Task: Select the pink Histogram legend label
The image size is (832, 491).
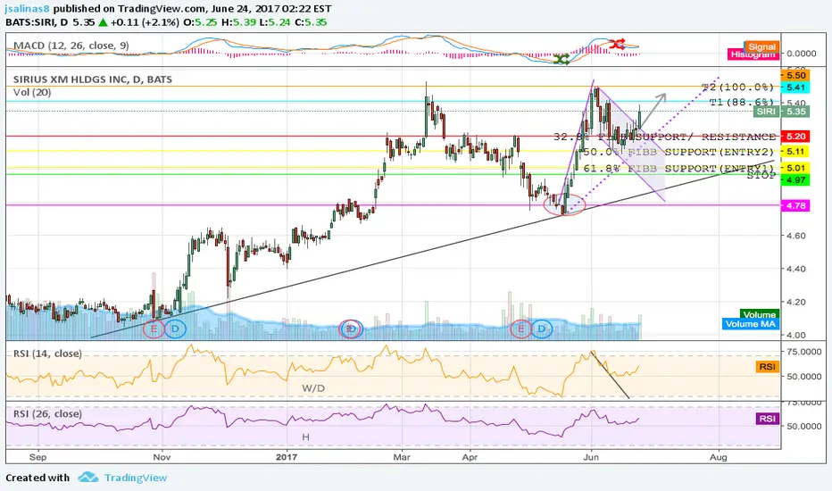Action: (753, 54)
